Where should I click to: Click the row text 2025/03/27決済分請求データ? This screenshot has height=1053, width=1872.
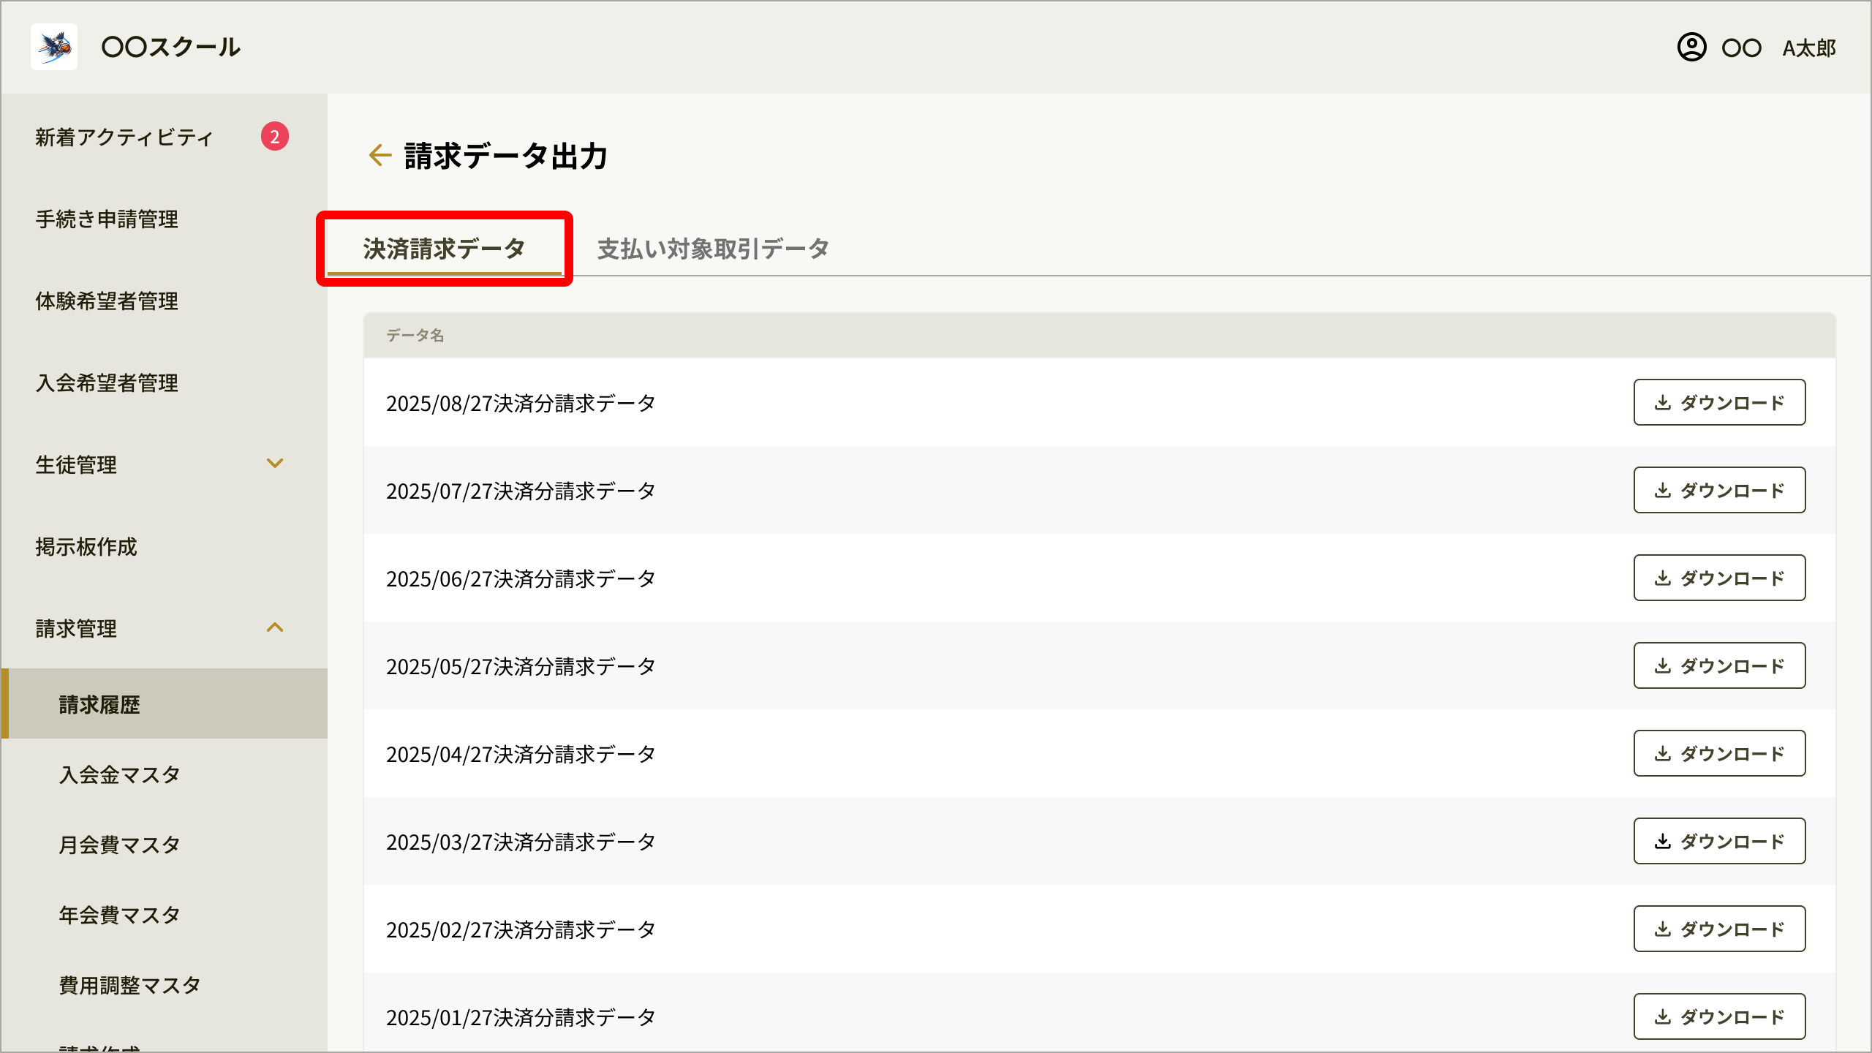click(521, 842)
